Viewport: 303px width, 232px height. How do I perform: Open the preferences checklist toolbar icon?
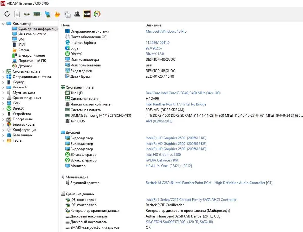click(x=67, y=14)
